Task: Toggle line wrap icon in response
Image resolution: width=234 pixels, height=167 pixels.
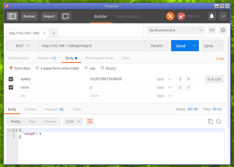Action: (x=90, y=121)
